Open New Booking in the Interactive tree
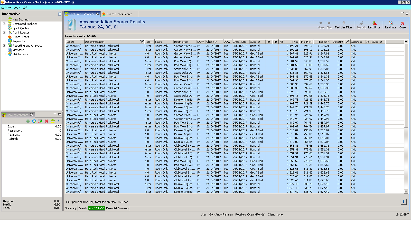Viewport: 411px width, 237px height. click(21, 19)
